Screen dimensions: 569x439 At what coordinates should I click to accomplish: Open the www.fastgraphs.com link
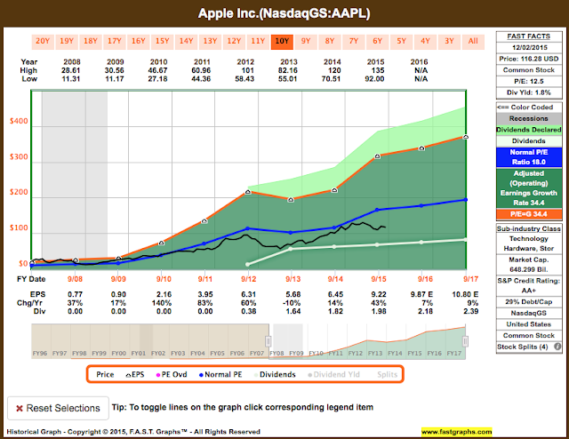coord(456,432)
